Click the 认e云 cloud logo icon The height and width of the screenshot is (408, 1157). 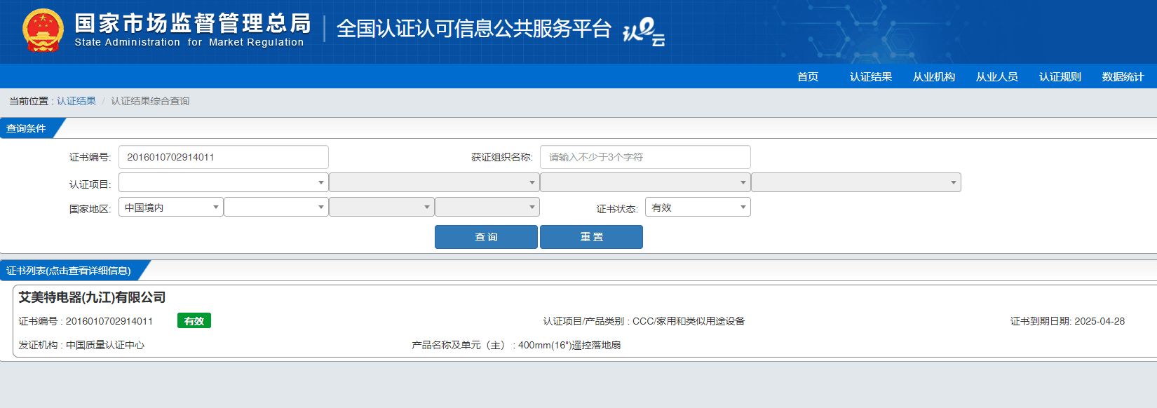644,32
